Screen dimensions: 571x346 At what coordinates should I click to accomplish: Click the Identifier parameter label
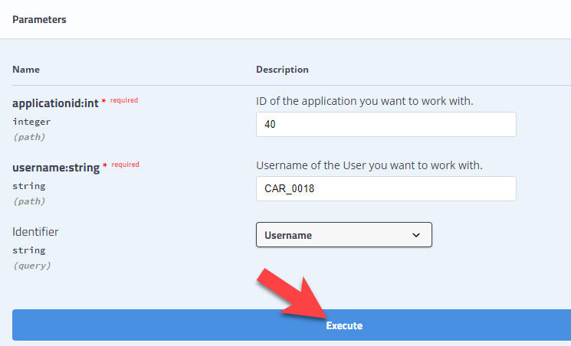pos(35,232)
